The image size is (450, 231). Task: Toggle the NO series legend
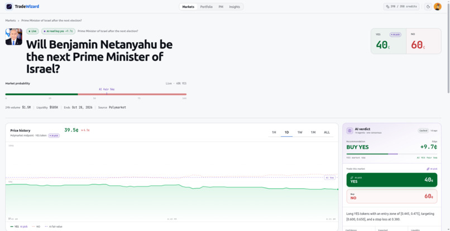36,227
